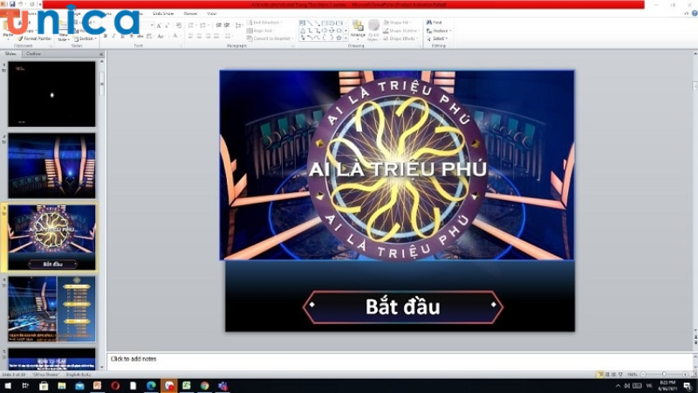Screen dimensions: 698x393
Task: Click the notes area to add notes
Action: point(349,359)
